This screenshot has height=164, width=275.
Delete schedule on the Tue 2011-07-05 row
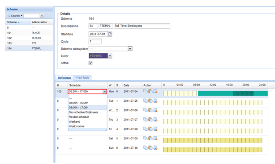pyautogui.click(x=155, y=101)
